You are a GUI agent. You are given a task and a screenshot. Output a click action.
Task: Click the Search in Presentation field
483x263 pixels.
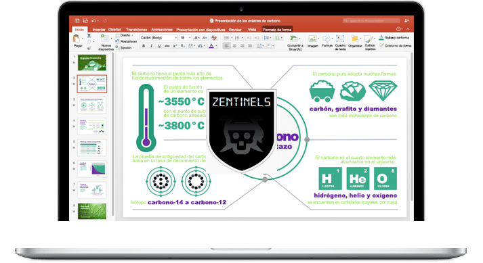pos(371,20)
